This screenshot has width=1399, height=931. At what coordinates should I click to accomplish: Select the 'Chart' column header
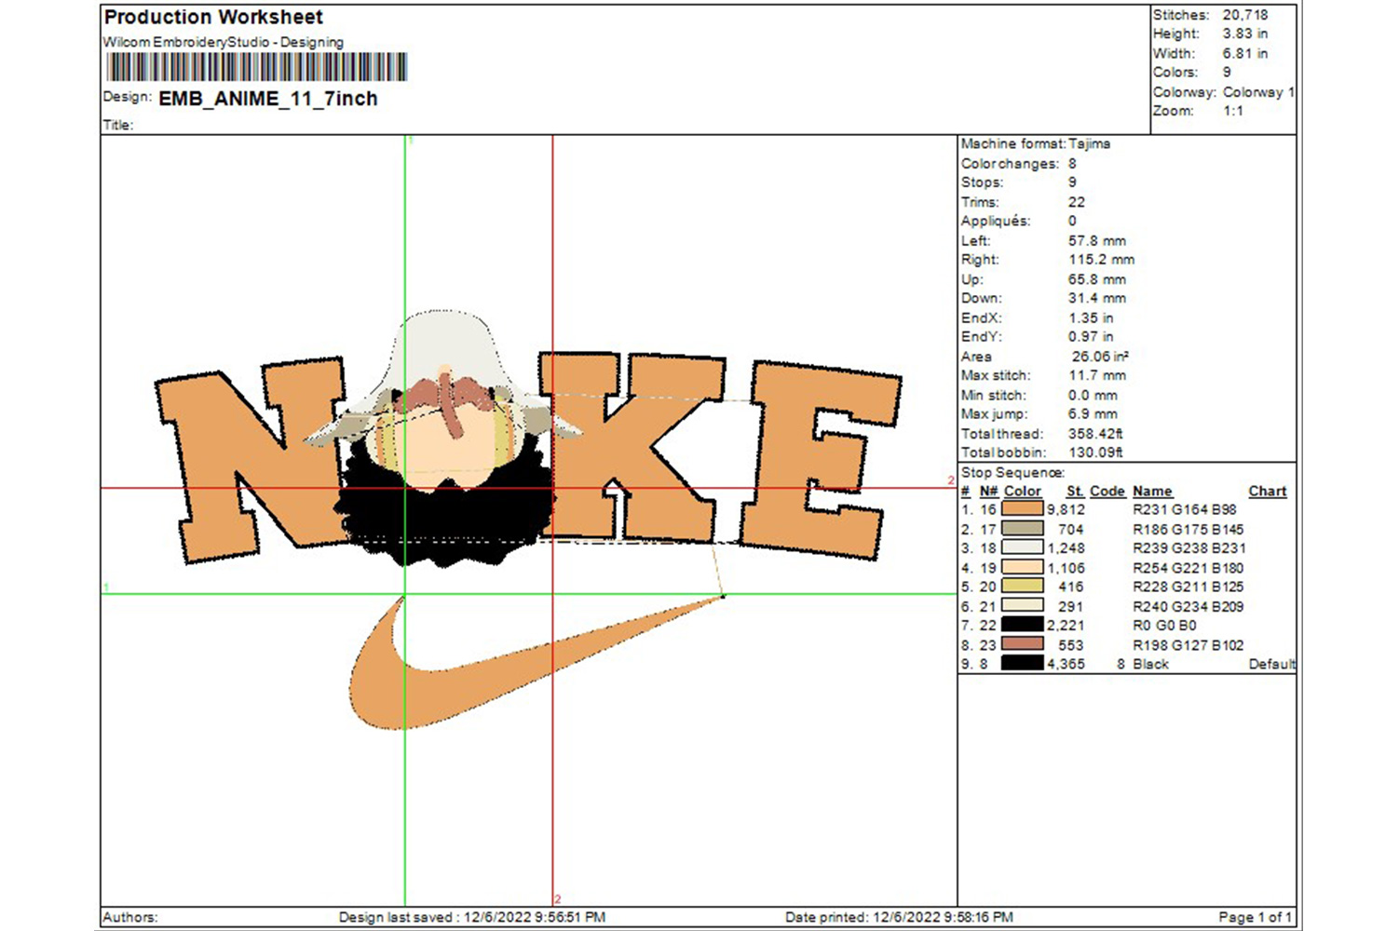coord(1267,491)
